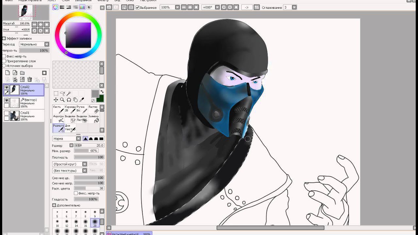418x235 pixels.
Task: Open the Настройки menu
Action: pyautogui.click(x=149, y=1)
